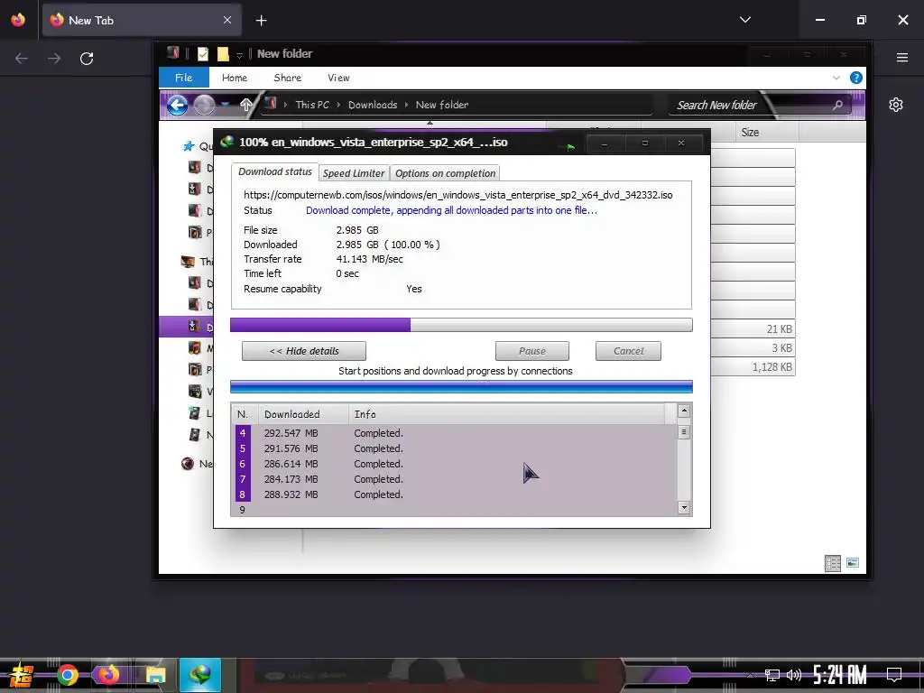Open Explorer help question mark icon

tap(856, 78)
